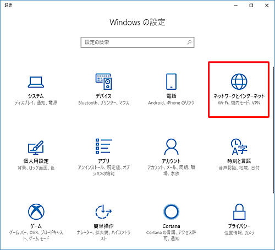Click '音声認識、地域、日付' description

click(239, 167)
